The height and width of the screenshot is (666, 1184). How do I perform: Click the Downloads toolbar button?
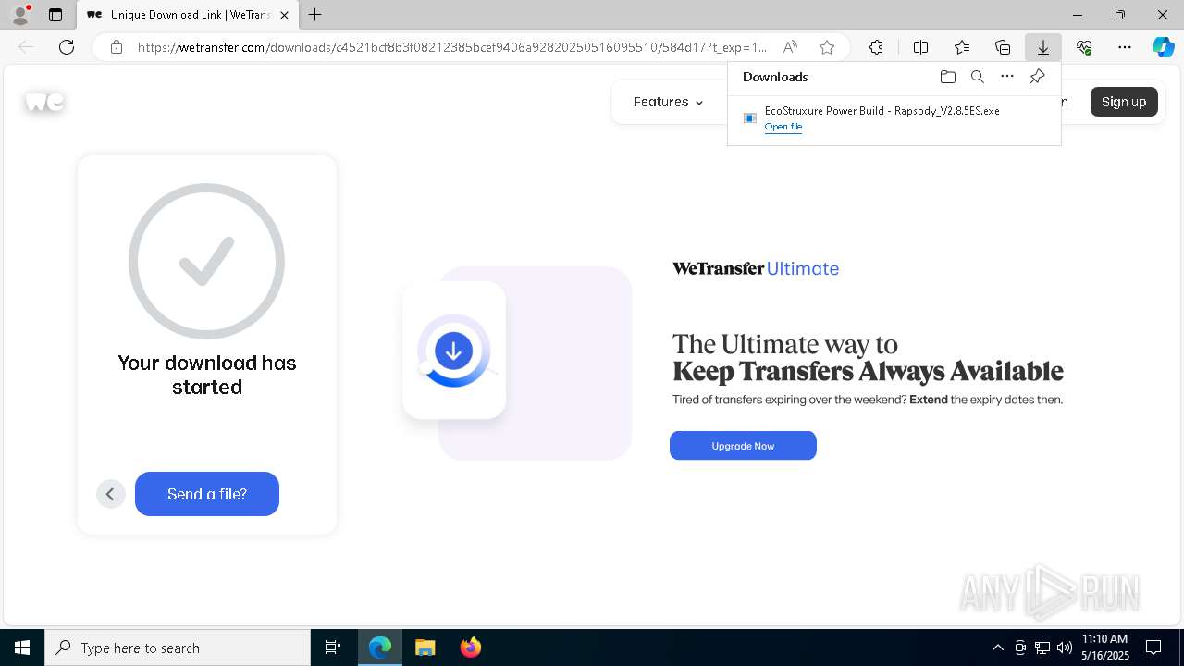coord(1043,47)
